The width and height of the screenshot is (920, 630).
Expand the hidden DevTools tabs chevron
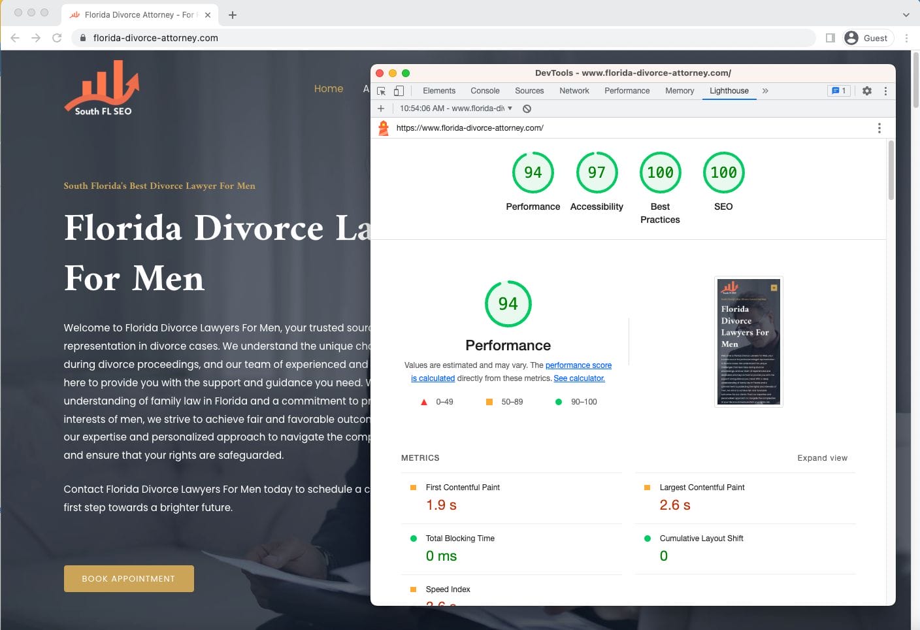[x=765, y=91]
